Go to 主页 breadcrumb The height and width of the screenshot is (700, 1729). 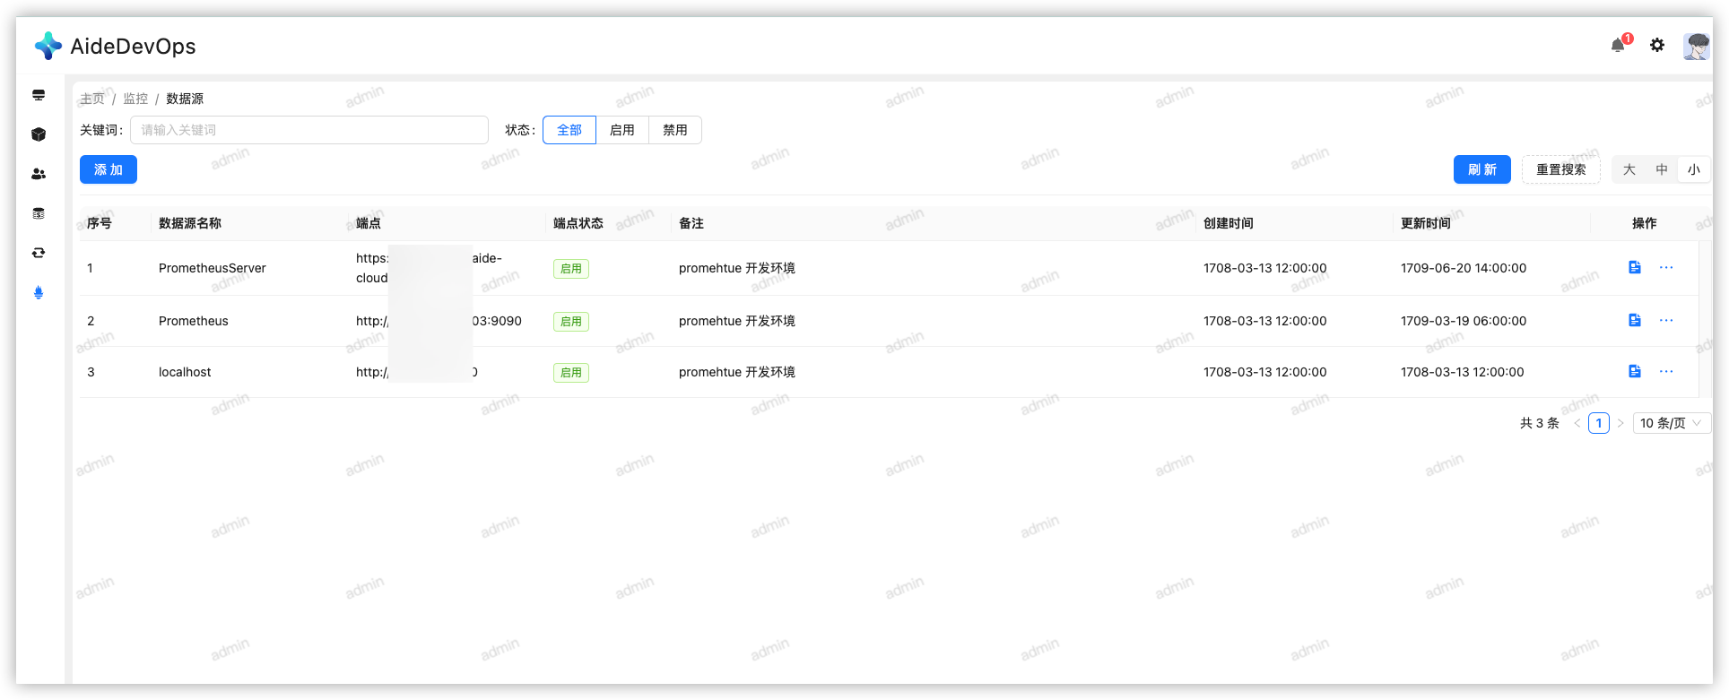click(x=92, y=99)
